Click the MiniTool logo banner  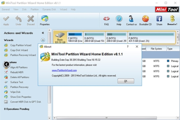(167, 9)
